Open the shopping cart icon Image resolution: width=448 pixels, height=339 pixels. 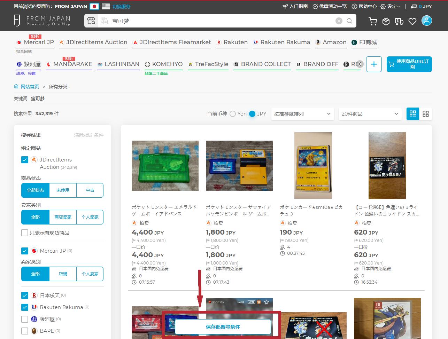pyautogui.click(x=373, y=22)
